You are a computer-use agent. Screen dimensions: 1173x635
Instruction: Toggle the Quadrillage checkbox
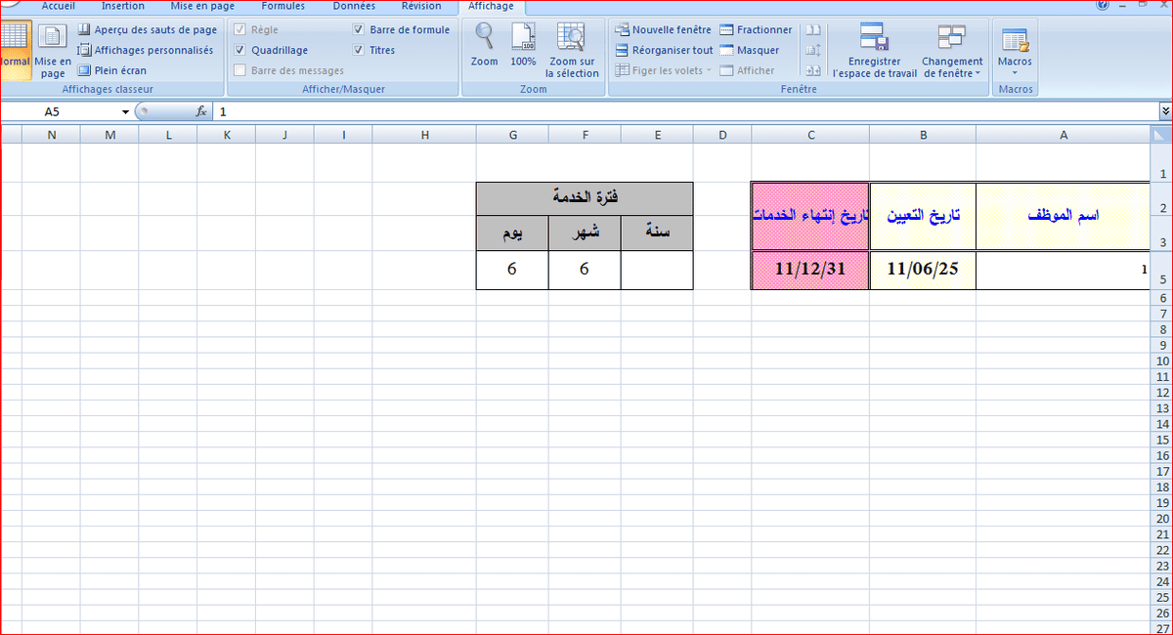pos(240,51)
